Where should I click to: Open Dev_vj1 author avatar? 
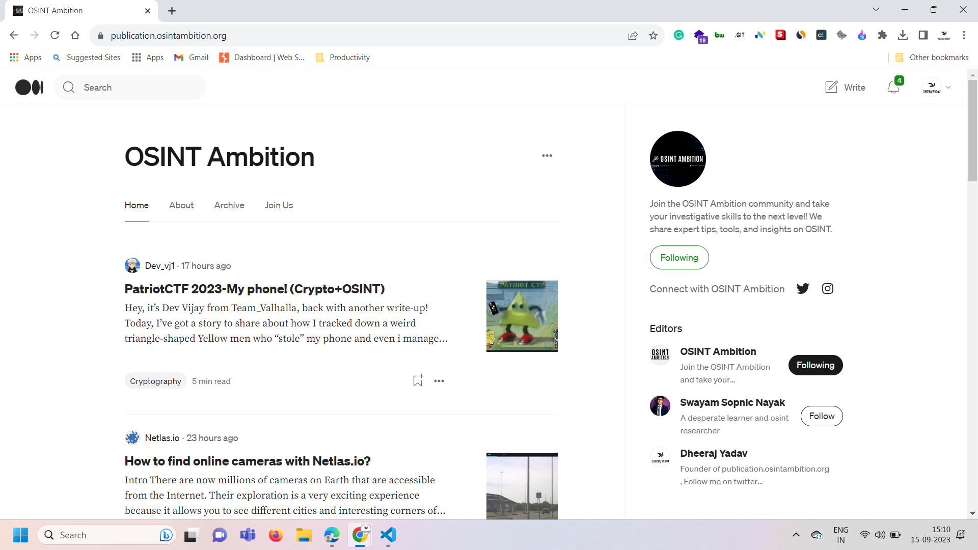(x=132, y=265)
